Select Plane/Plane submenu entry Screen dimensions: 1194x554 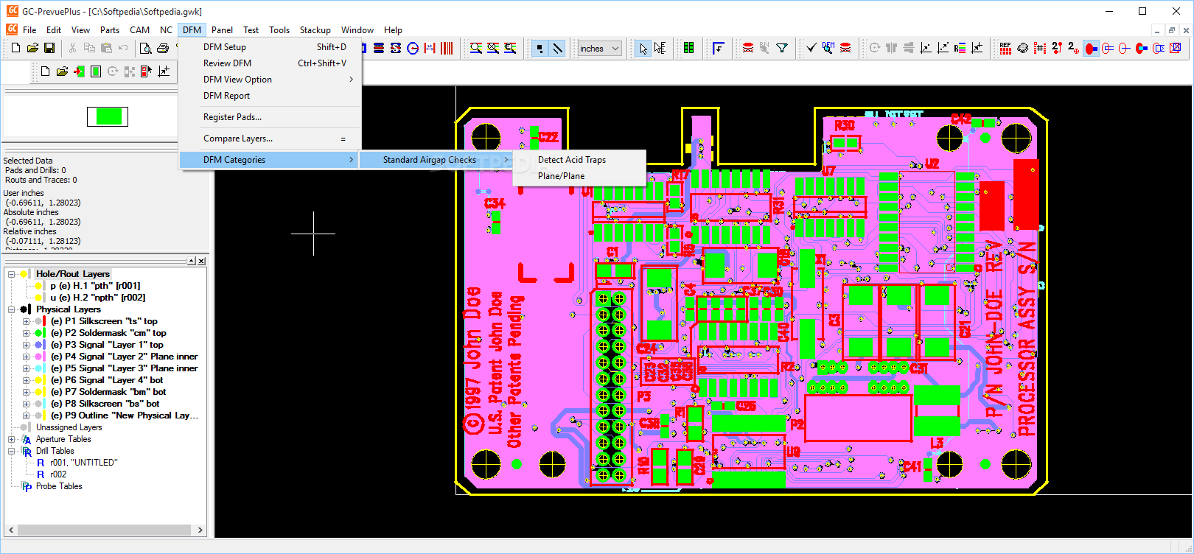click(579, 176)
